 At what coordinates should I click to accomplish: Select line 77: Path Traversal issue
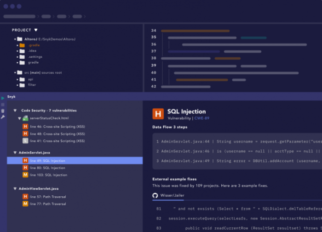tap(48, 204)
